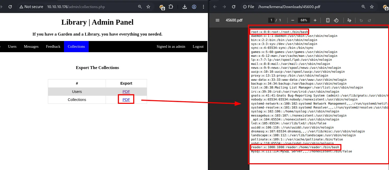This screenshot has width=389, height=170.
Task: Redo annotation in PDF viewer
Action: coord(369,20)
